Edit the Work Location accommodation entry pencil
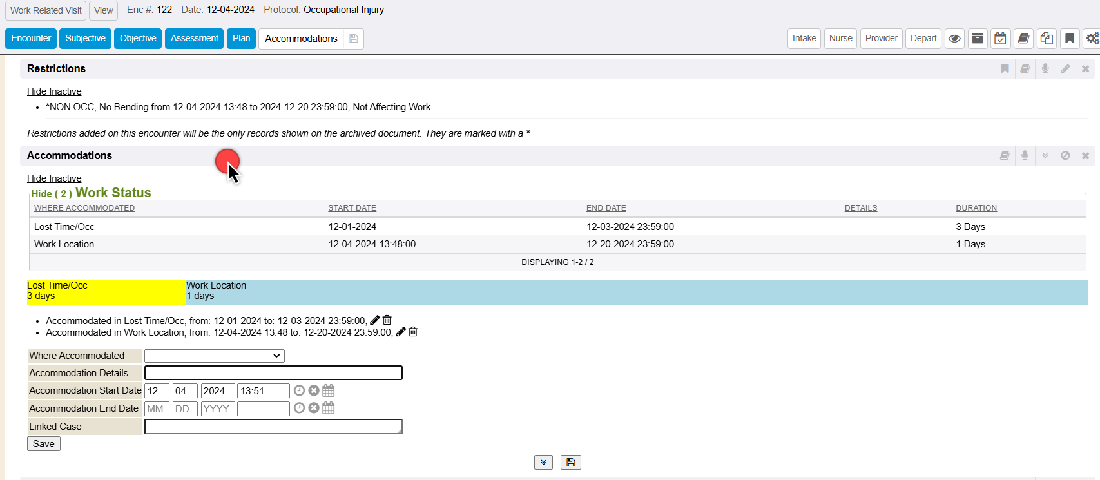 (x=401, y=332)
